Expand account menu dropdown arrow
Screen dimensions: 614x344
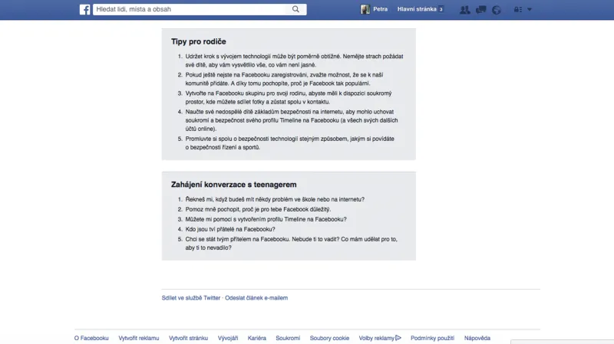pyautogui.click(x=530, y=9)
